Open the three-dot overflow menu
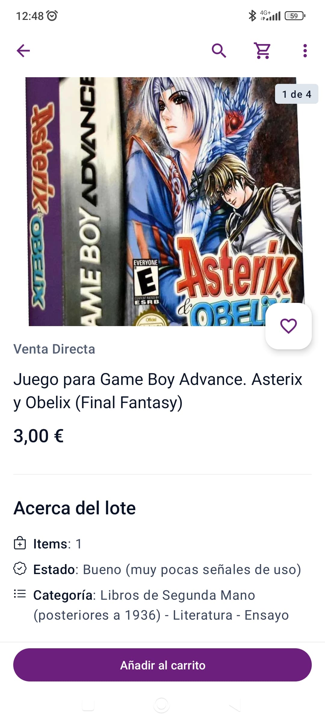The width and height of the screenshot is (325, 724). 305,51
